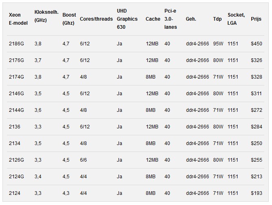Select the 2186G model cell
272x205 pixels.
[x=17, y=44]
